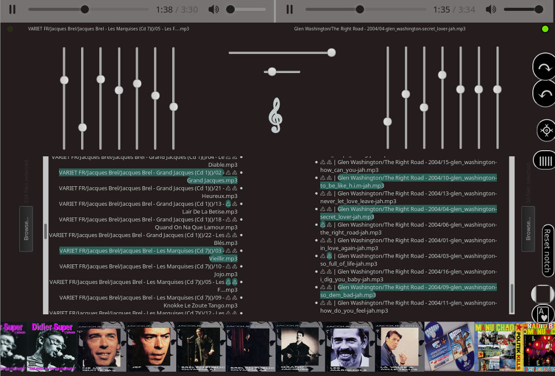This screenshot has width=555, height=376.
Task: Click the long crossfader slider in the center
Action: tap(282, 53)
